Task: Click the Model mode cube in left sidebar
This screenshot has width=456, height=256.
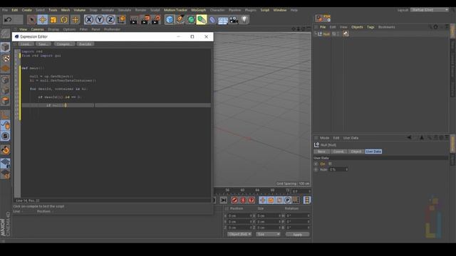Action: pyautogui.click(x=5, y=48)
